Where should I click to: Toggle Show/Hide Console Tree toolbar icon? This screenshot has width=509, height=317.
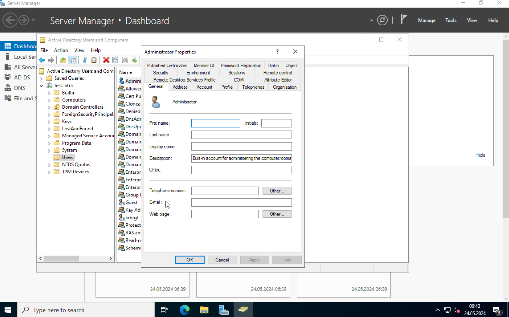[x=73, y=60]
